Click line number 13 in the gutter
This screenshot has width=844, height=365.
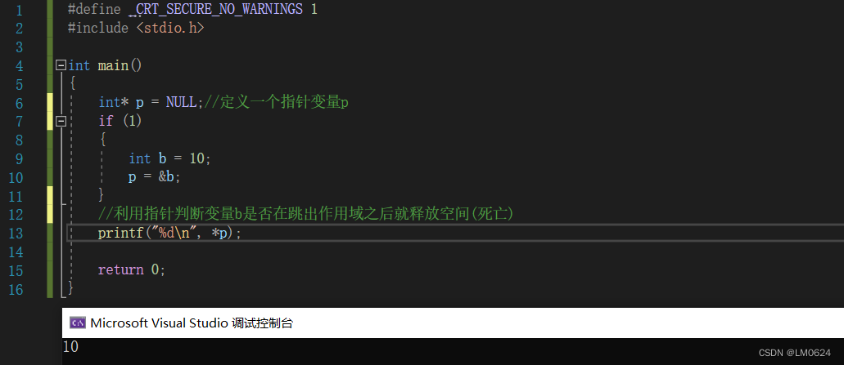(16, 234)
